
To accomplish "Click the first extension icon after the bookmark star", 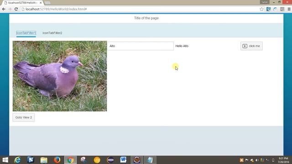I will [x=269, y=9].
